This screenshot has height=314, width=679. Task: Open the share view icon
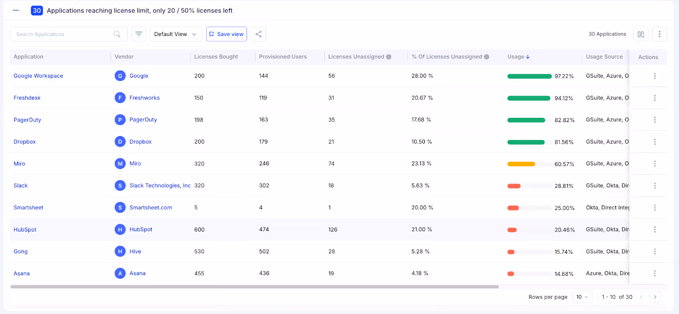(x=258, y=34)
